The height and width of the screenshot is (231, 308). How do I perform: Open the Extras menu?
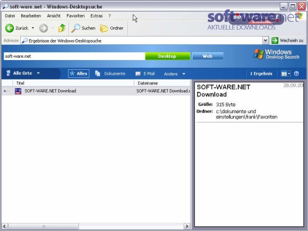click(97, 16)
